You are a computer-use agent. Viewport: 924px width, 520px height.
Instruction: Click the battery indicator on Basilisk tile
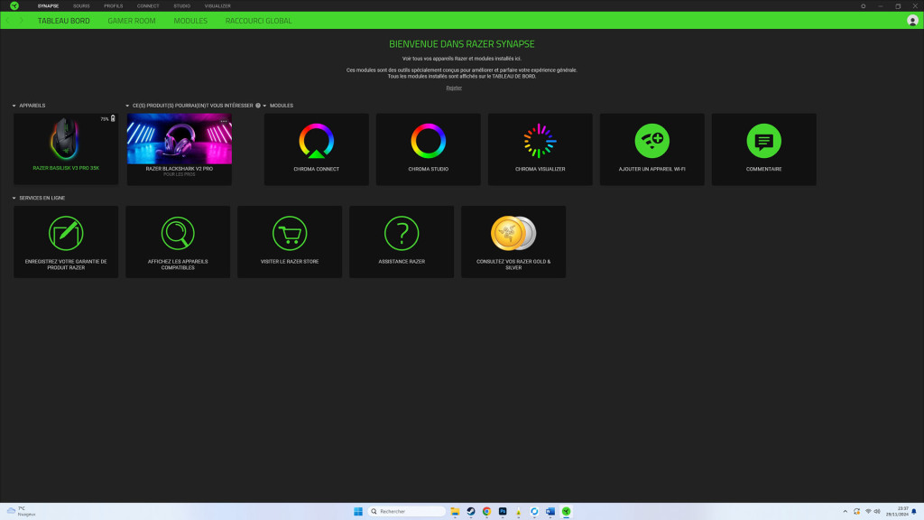[x=109, y=118]
